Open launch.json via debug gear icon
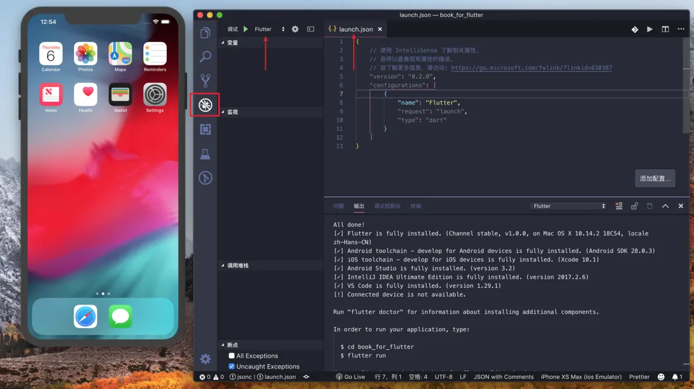Image resolution: width=694 pixels, height=389 pixels. tap(295, 29)
